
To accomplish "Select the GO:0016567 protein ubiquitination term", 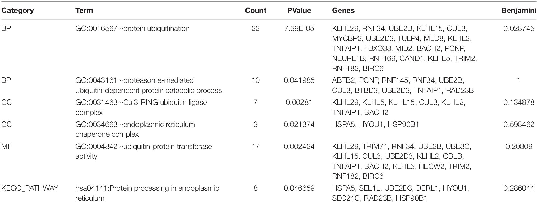I will click(132, 28).
